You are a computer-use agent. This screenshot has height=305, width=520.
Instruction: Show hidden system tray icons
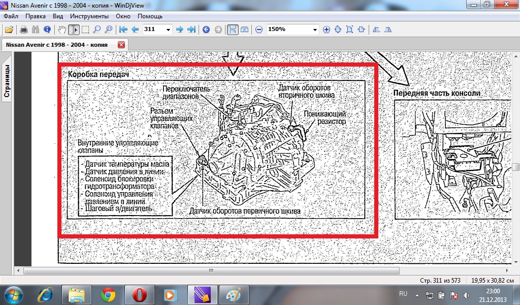point(417,294)
